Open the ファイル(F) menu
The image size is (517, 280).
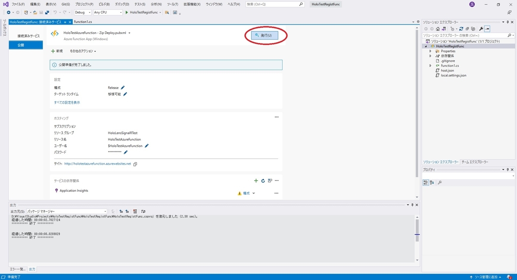coord(18,4)
